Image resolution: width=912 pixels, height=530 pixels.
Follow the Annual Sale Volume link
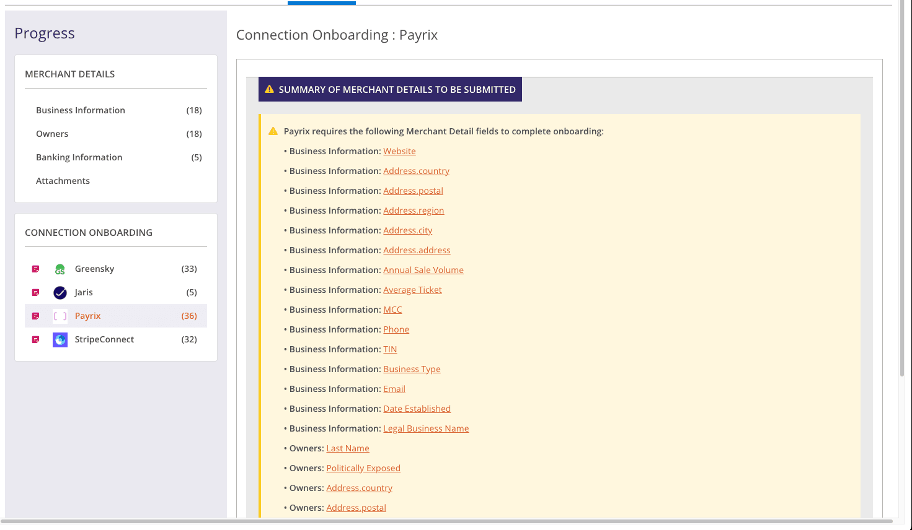423,270
